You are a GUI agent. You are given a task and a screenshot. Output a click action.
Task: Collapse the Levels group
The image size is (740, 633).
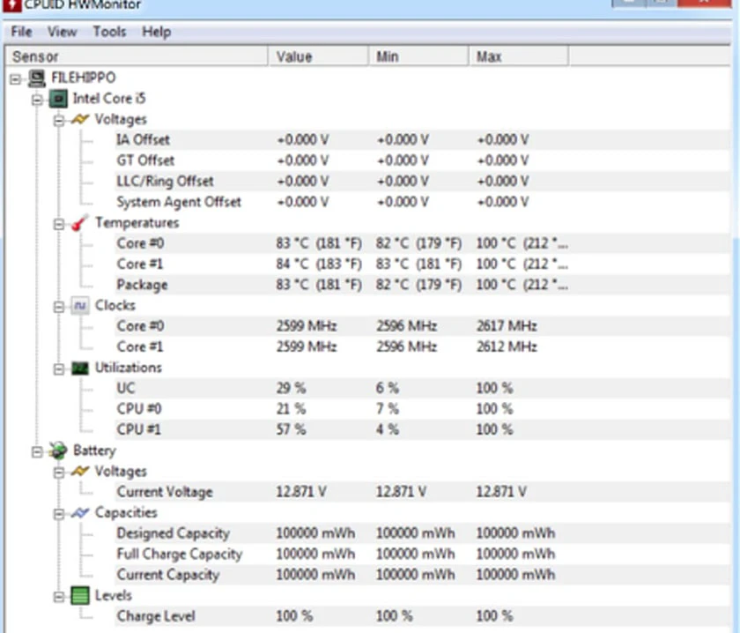[x=58, y=597]
